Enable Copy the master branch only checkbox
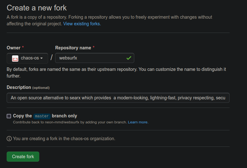 [x=9, y=116]
